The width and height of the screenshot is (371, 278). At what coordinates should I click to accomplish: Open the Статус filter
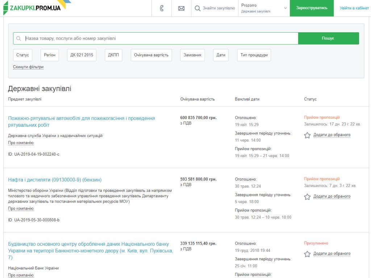tap(22, 55)
